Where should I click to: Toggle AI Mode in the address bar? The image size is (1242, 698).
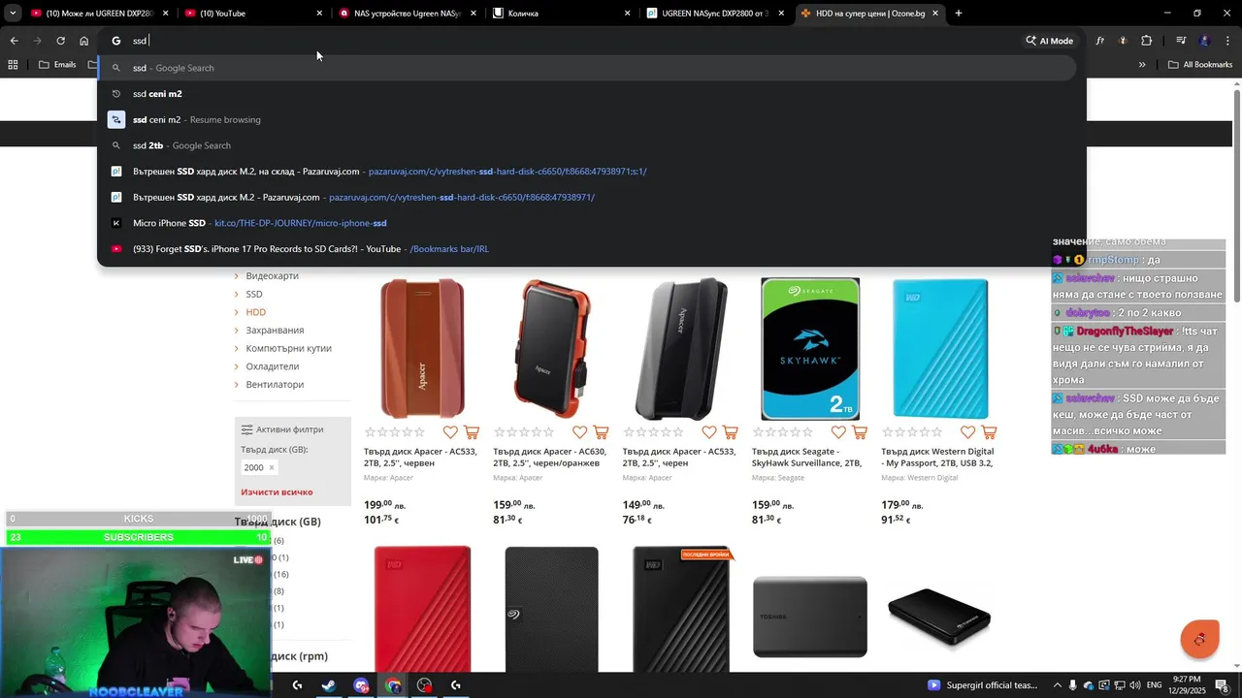pyautogui.click(x=1049, y=41)
